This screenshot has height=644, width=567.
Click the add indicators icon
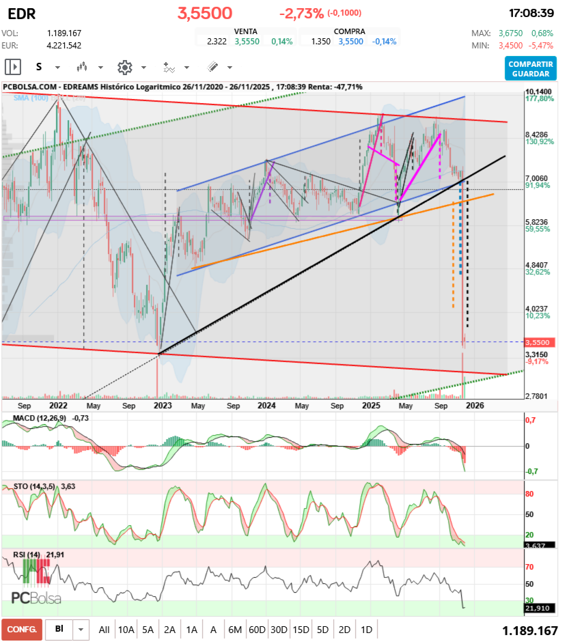(x=169, y=67)
